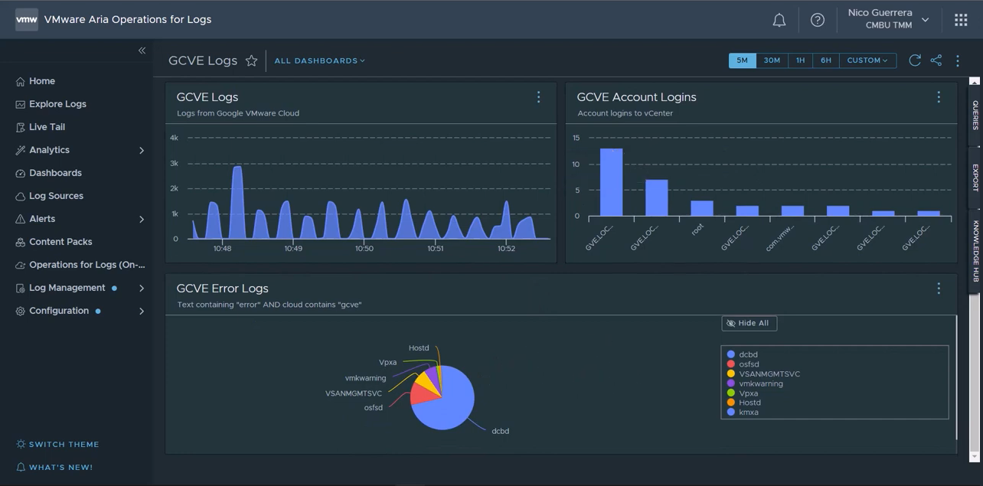Open GCVE Account Logins widget options menu

[x=939, y=97]
